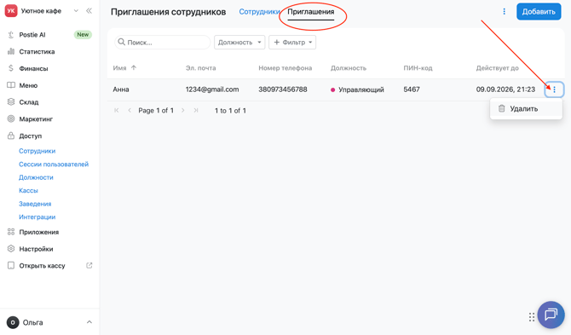571x335 pixels.
Task: Go to next page arrow
Action: [183, 110]
